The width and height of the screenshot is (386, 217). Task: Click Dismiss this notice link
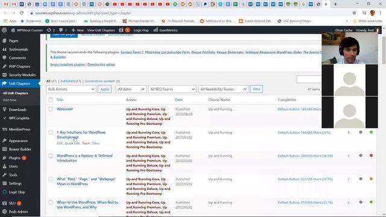(101, 64)
